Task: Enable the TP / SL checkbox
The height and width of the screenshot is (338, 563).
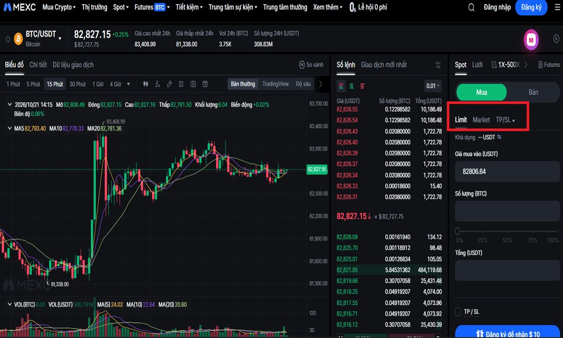Action: point(458,312)
